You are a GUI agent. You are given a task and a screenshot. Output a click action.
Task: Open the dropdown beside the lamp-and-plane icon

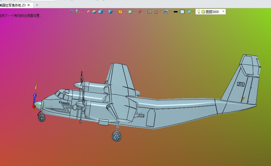click(82, 12)
